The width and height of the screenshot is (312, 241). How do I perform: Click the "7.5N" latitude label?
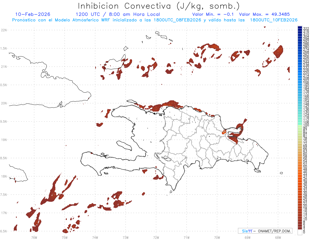coord(4,195)
